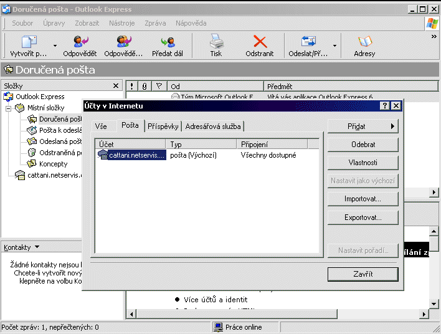Sort messages by priority exclamation column

coord(131,86)
